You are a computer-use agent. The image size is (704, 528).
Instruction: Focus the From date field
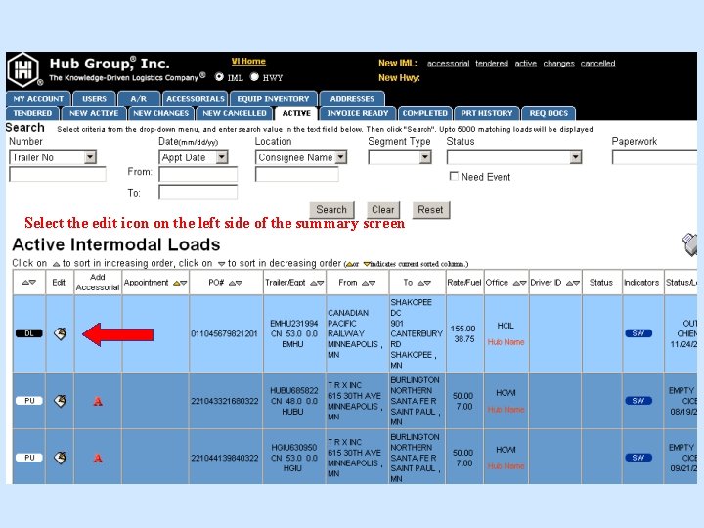pos(198,174)
